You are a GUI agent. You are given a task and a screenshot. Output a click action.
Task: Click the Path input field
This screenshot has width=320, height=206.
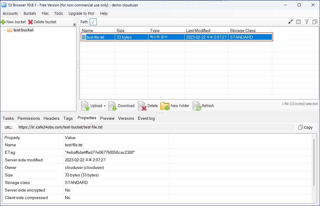[x=93, y=22]
